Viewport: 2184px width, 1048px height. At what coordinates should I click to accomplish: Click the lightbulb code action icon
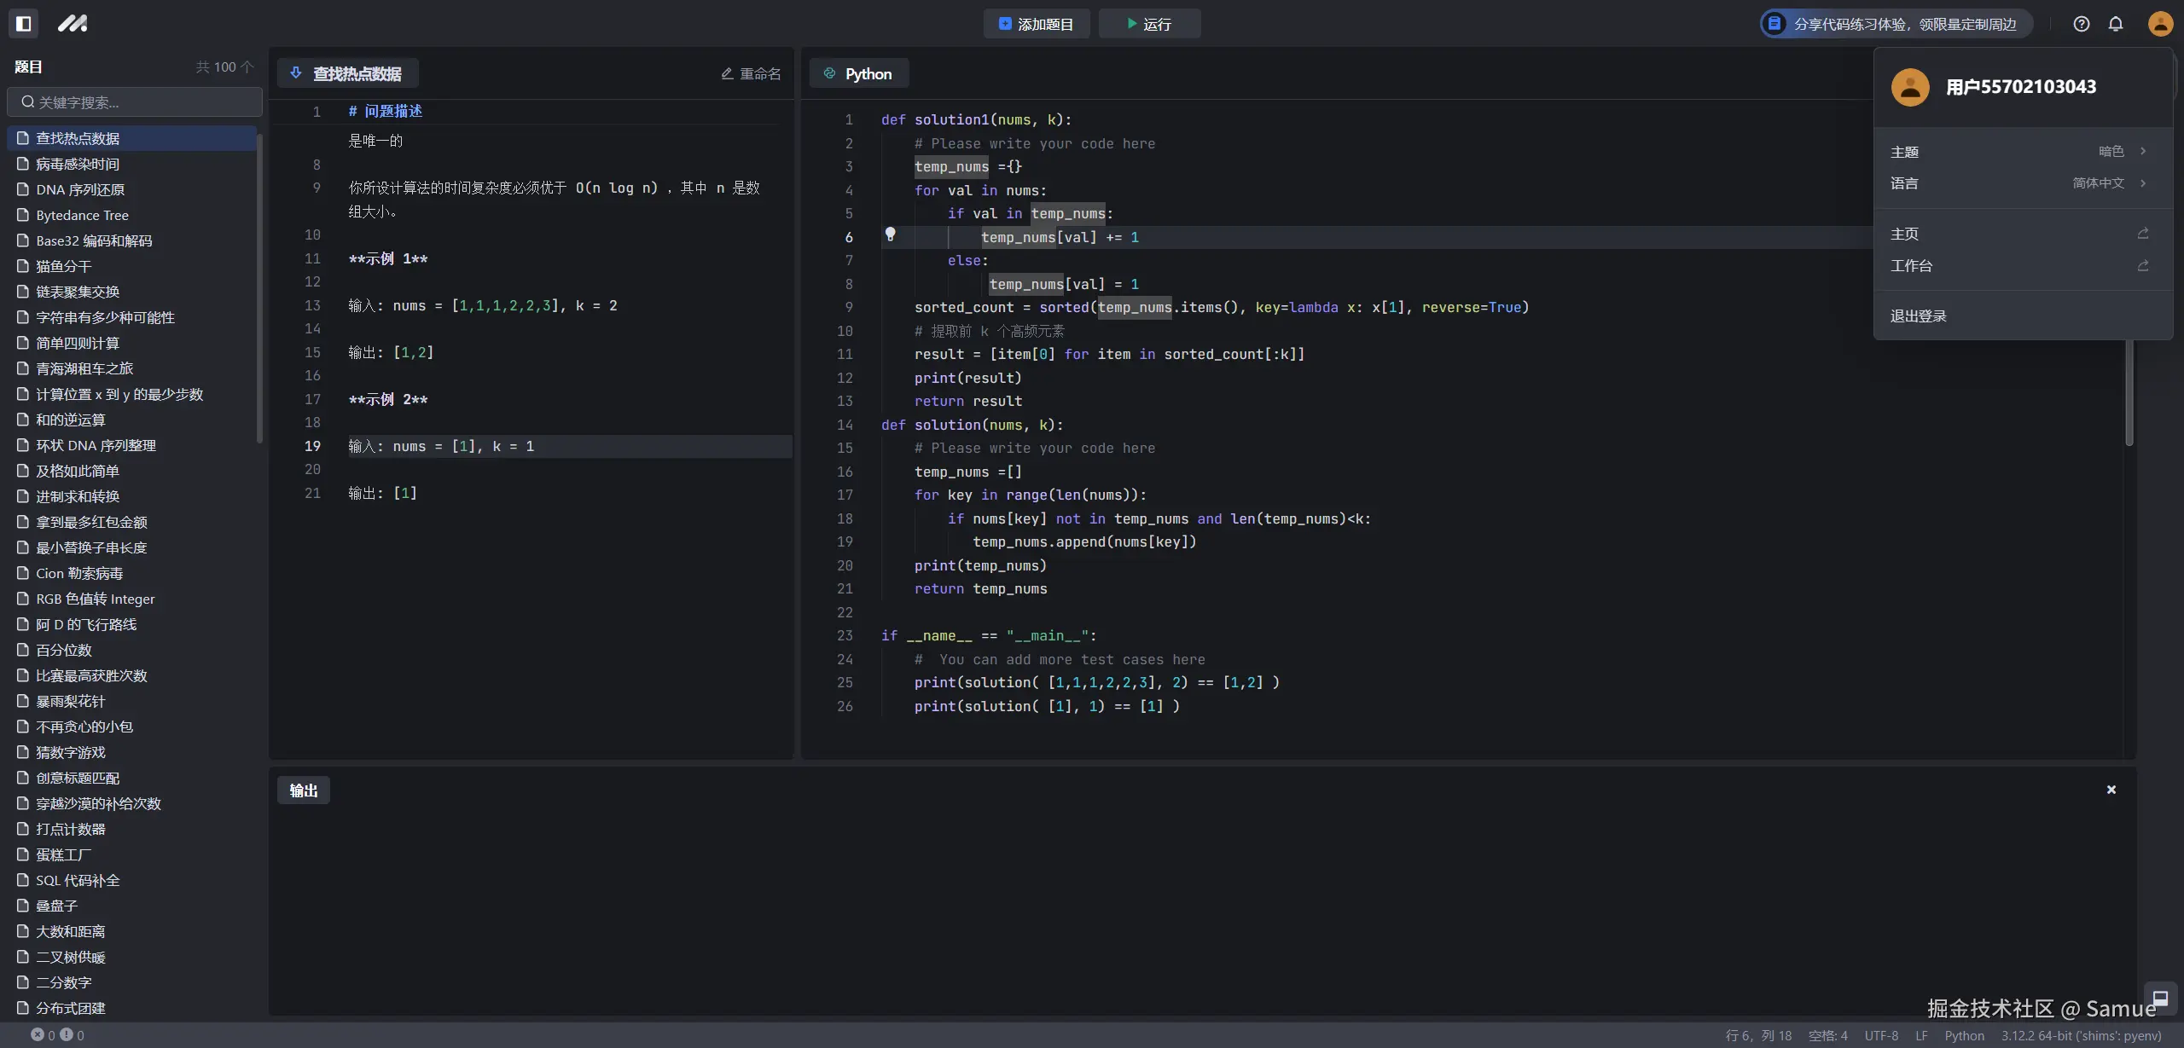click(x=890, y=234)
